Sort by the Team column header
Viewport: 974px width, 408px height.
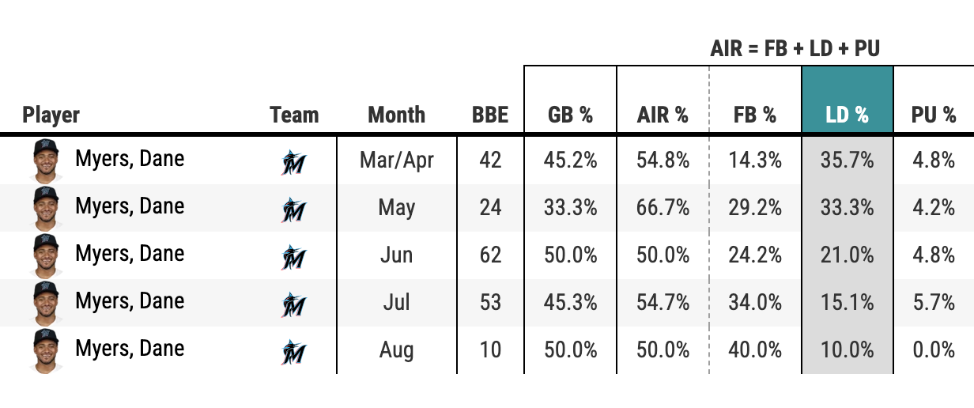point(294,115)
